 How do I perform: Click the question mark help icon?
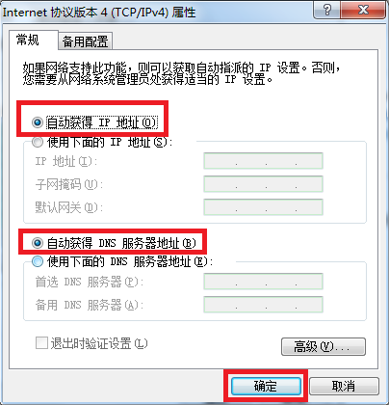pos(327,11)
